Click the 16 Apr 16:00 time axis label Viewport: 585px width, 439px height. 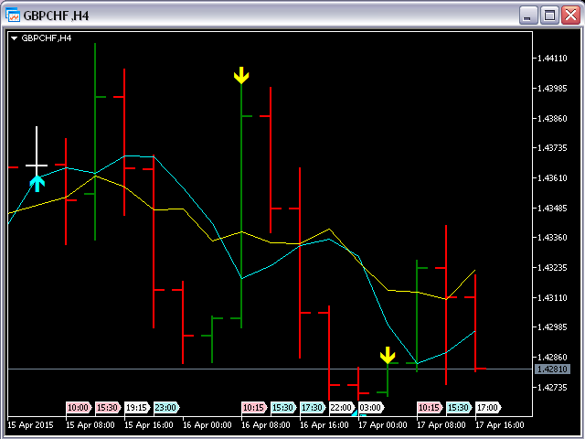pos(324,425)
